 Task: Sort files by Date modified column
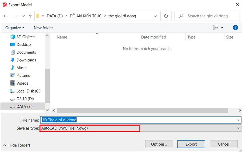click(x=153, y=37)
